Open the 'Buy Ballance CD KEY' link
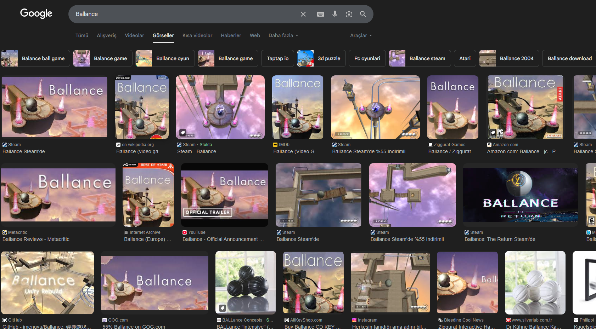The image size is (596, 329). [313, 327]
